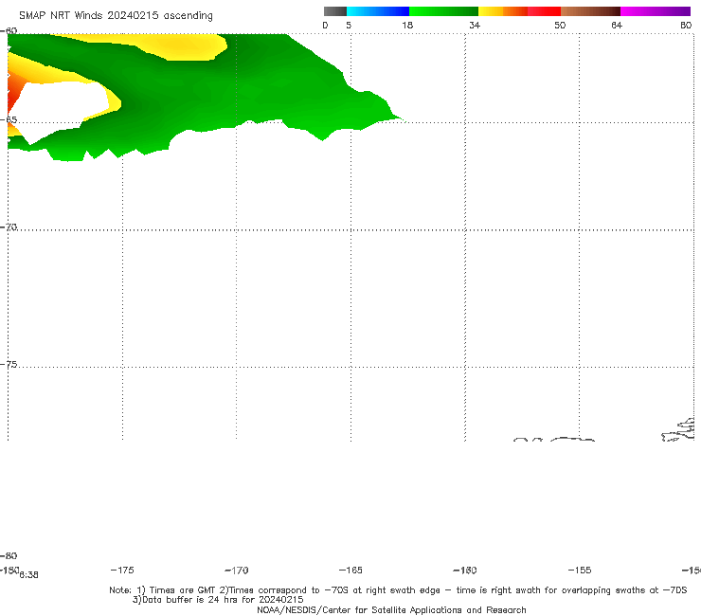The height and width of the screenshot is (616, 701).
Task: Click the colorbar label 5
Action: [x=349, y=25]
